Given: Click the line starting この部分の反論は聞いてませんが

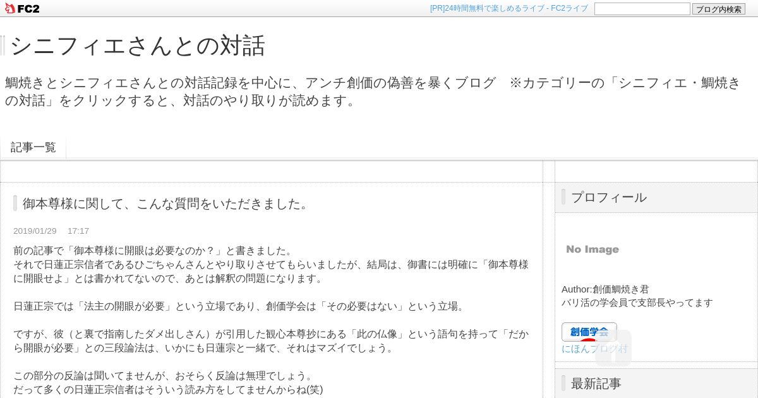Looking at the screenshot, I should 164,376.
